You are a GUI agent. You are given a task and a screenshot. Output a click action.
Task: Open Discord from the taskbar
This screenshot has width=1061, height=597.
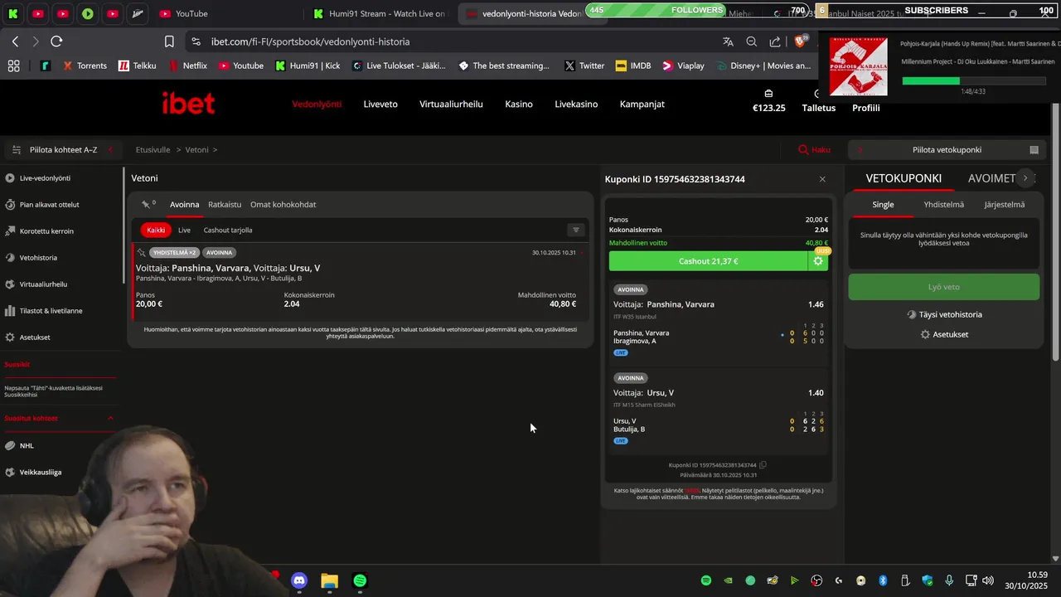(299, 581)
